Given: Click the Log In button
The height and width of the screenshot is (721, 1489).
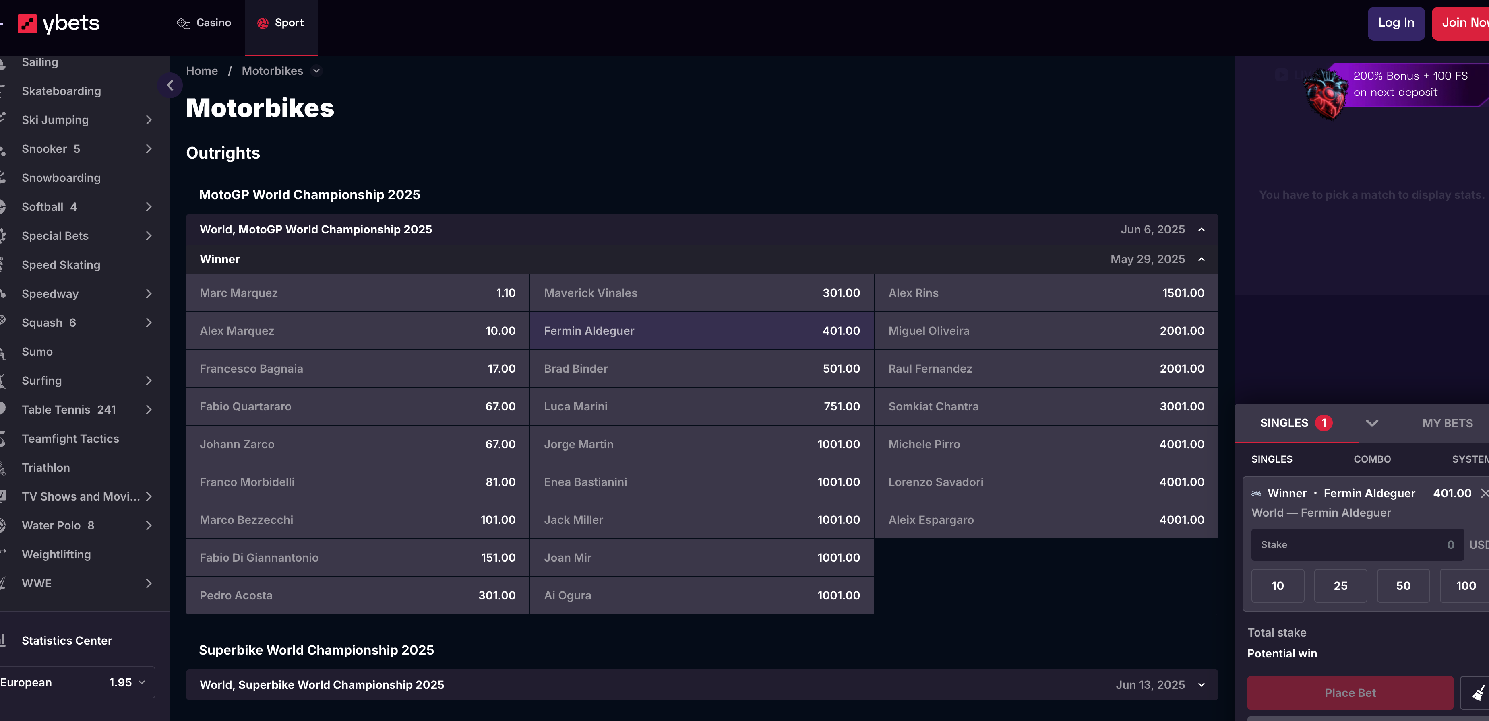Looking at the screenshot, I should coord(1396,23).
